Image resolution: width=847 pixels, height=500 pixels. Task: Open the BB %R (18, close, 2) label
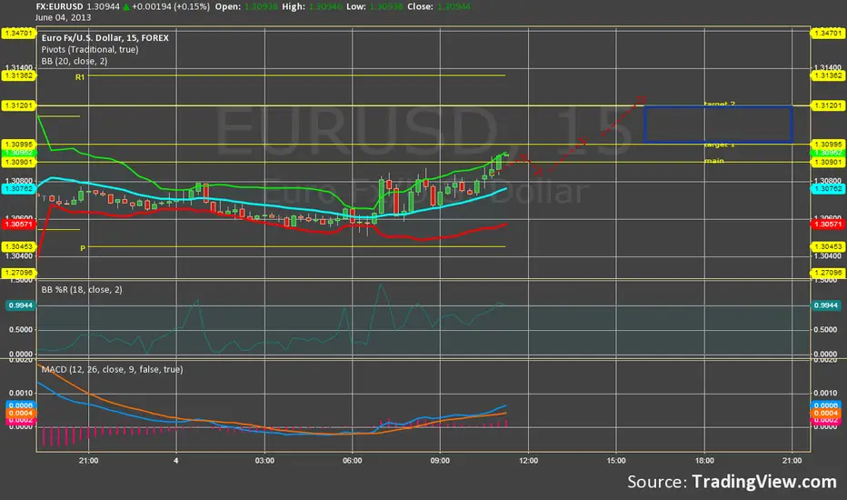(x=82, y=290)
